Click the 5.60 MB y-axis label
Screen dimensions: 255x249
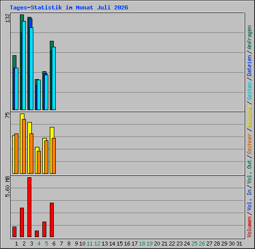pos(7,187)
